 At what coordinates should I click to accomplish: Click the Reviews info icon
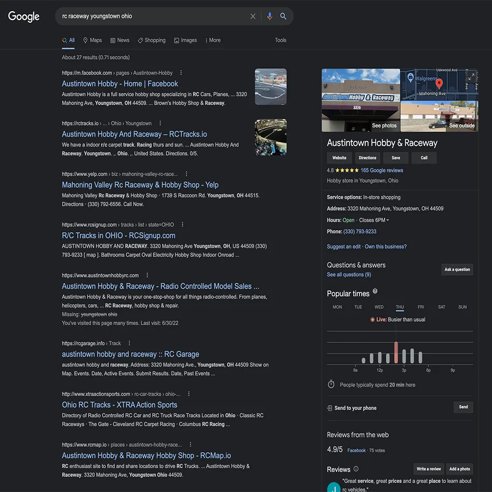coord(356,469)
